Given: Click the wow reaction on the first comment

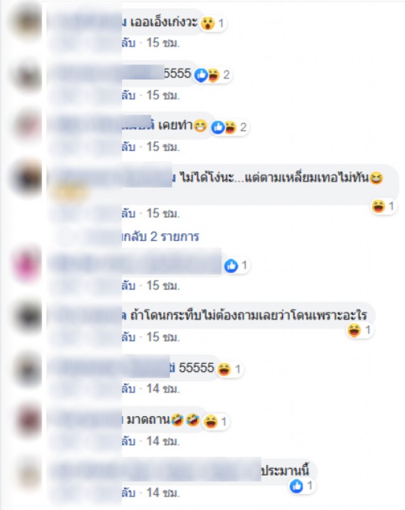Looking at the screenshot, I should click(208, 23).
